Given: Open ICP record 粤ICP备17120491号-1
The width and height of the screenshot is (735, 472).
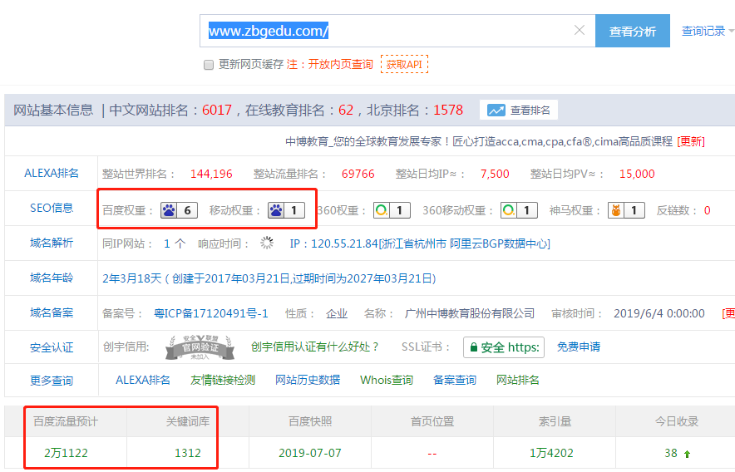Looking at the screenshot, I should coord(211,313).
